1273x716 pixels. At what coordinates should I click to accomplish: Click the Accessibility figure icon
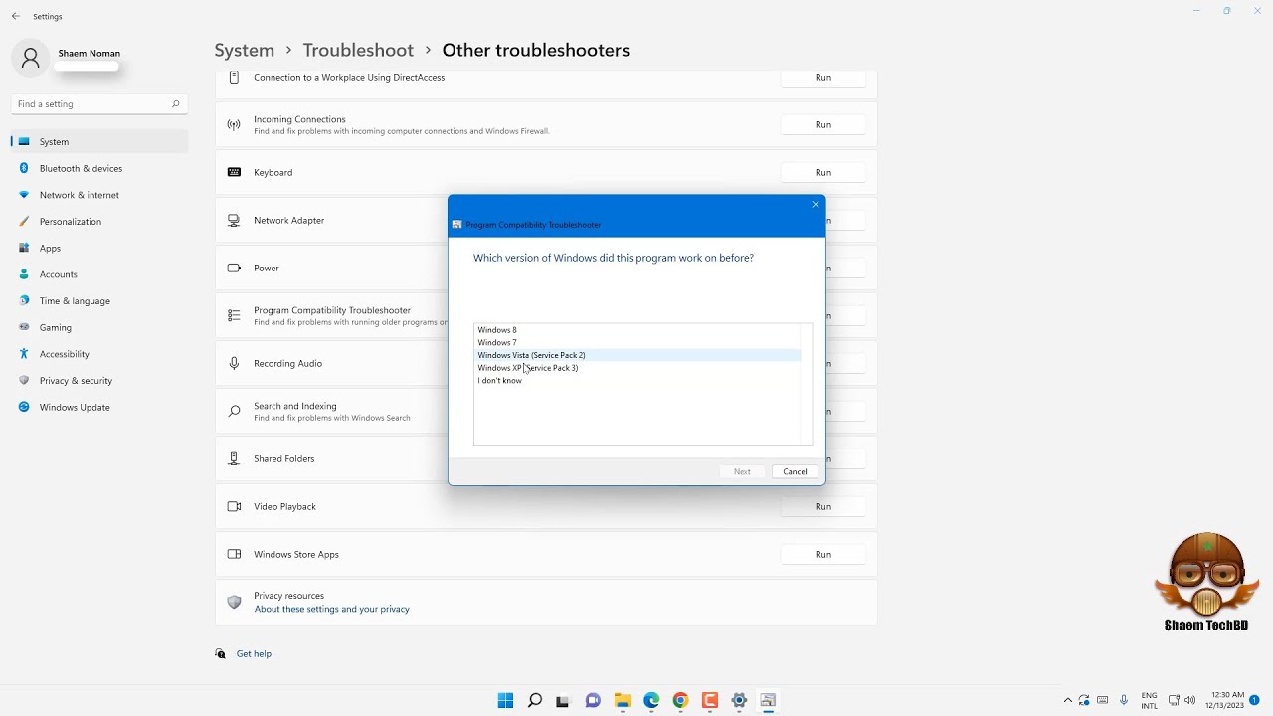coord(24,354)
